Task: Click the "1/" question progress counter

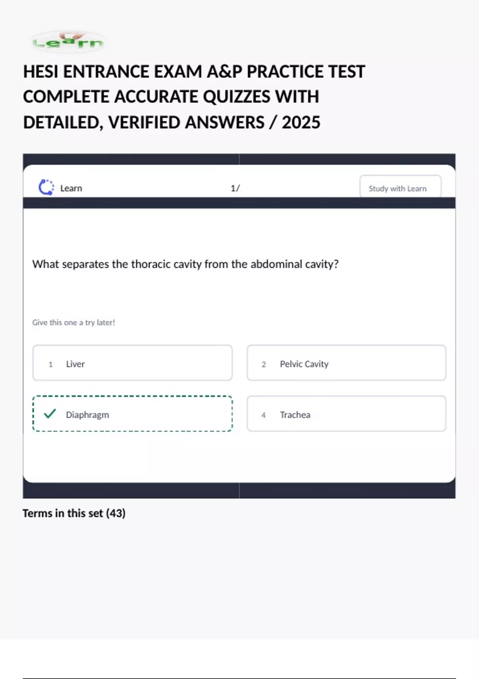Action: pos(235,188)
